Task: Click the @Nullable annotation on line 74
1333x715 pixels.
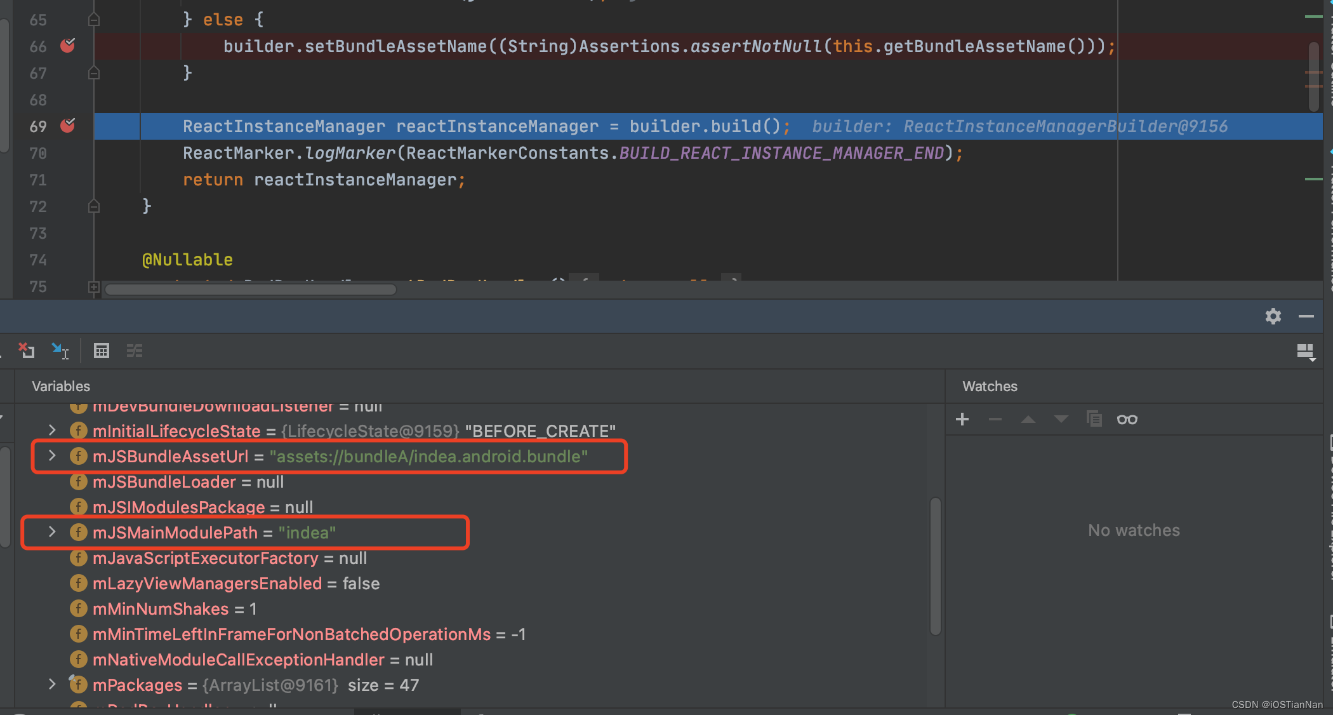Action: coord(187,260)
